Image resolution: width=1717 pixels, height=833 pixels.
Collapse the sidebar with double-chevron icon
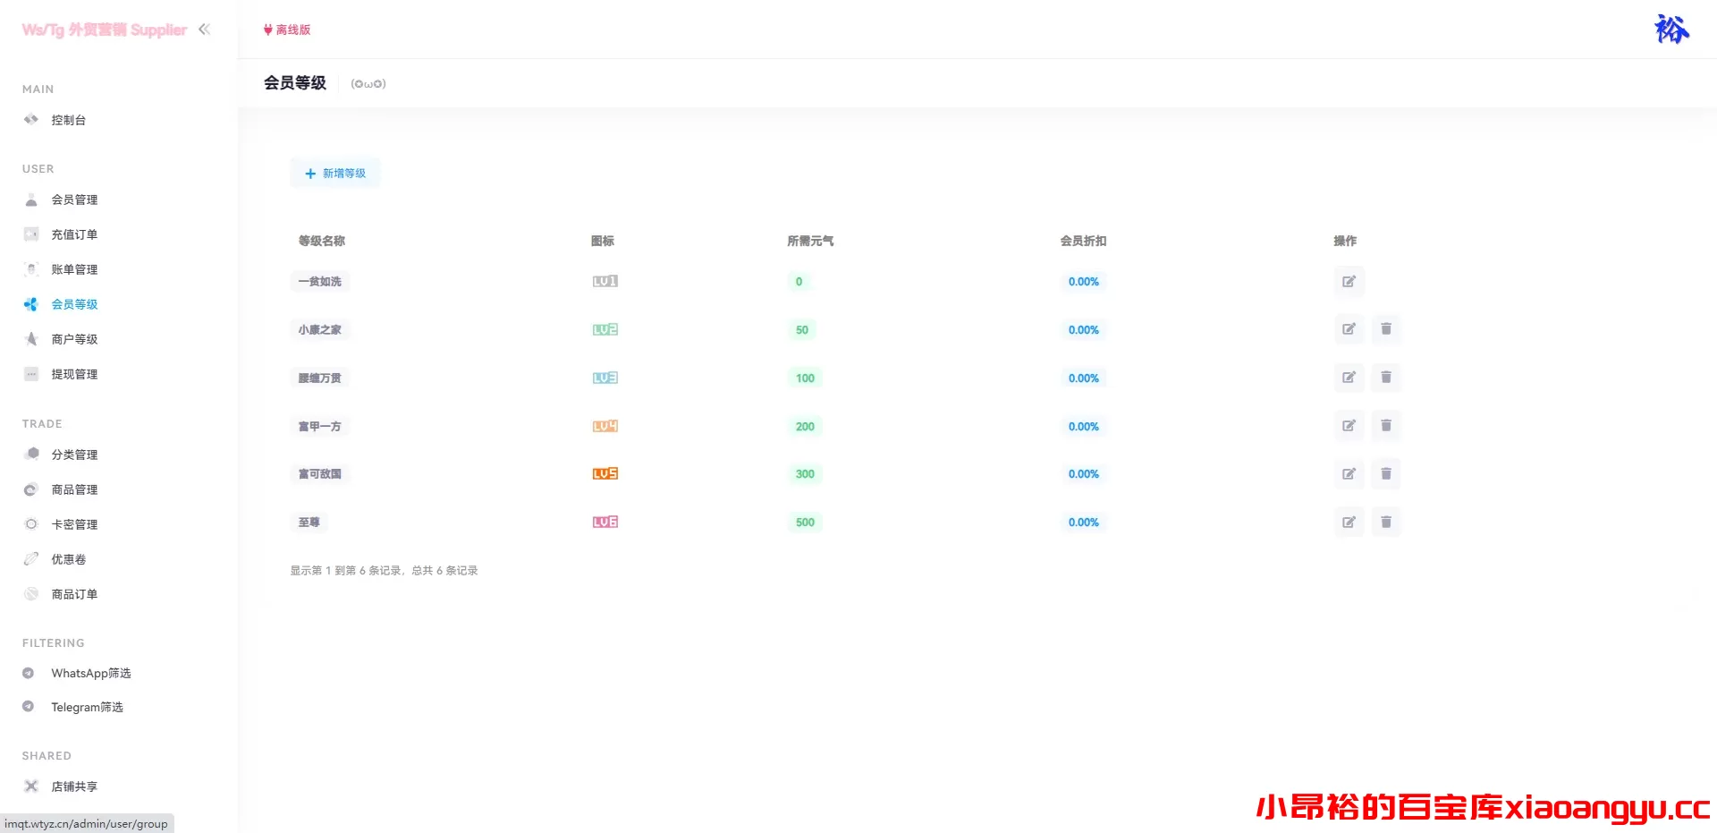click(x=204, y=30)
